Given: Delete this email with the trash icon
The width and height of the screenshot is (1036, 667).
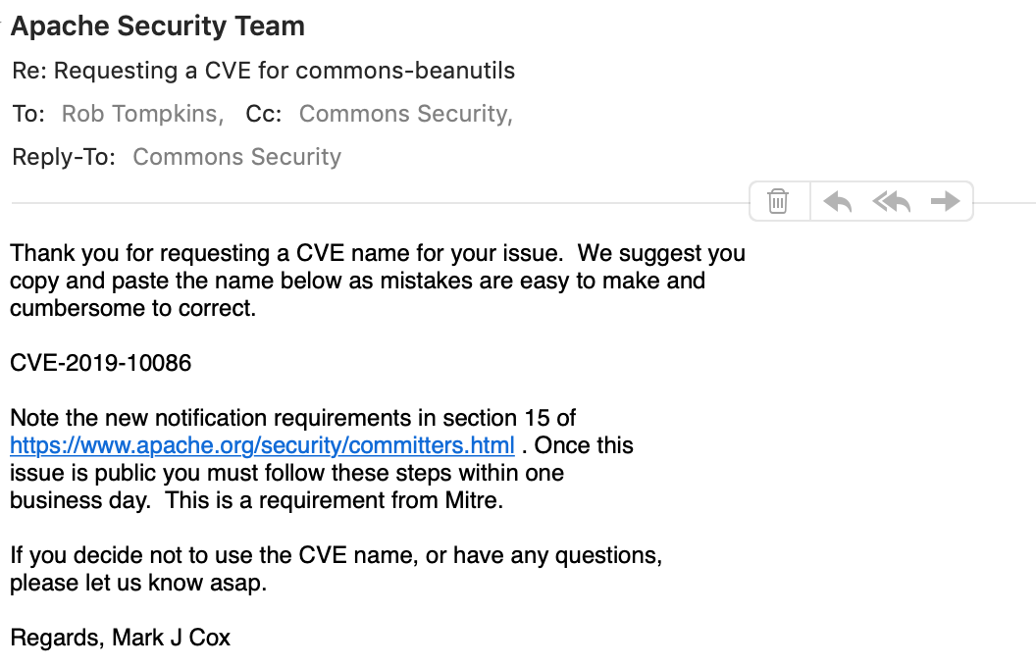Looking at the screenshot, I should coord(778,201).
